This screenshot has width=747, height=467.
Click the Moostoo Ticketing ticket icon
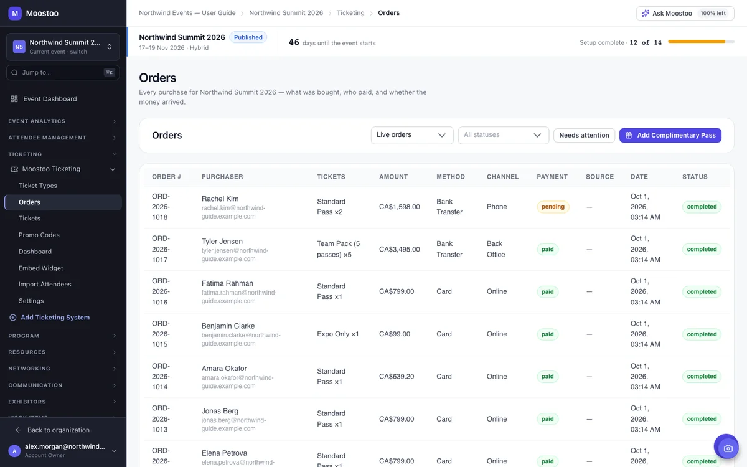coord(14,169)
